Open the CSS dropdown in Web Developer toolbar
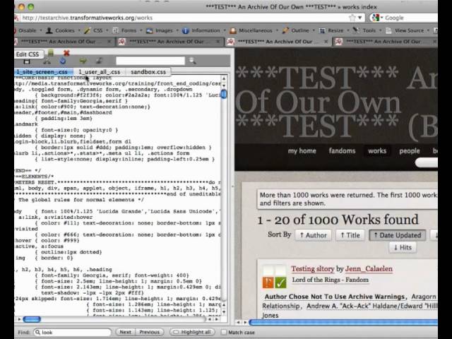 pos(96,30)
